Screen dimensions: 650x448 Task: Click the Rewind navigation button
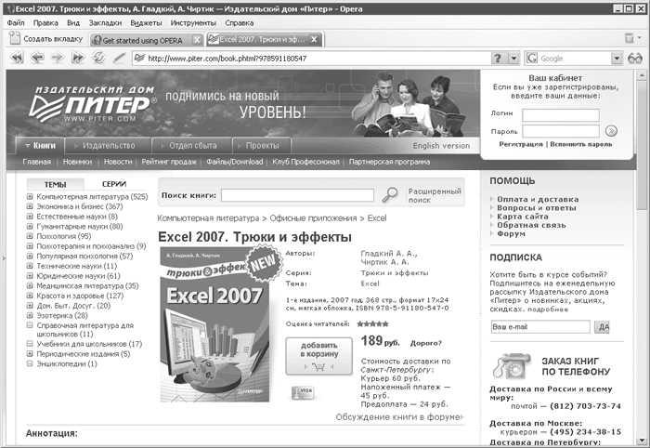[16, 58]
